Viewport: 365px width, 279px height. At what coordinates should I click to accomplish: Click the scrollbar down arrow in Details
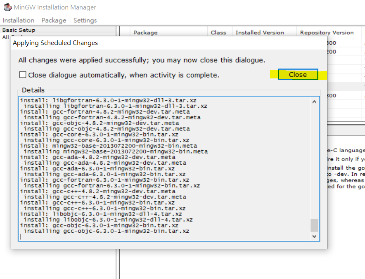tap(314, 236)
